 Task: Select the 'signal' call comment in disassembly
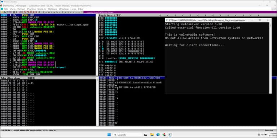[x=61, y=67]
